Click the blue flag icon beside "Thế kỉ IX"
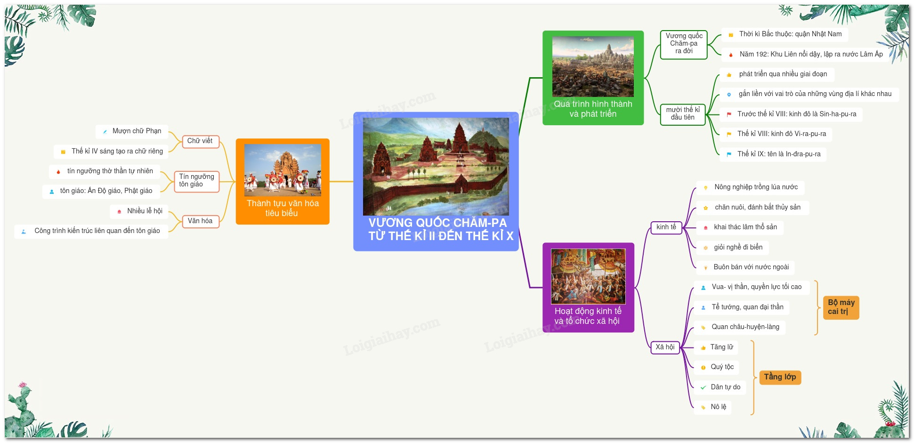 tap(728, 154)
